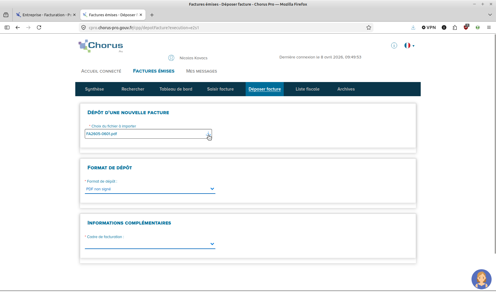Image resolution: width=496 pixels, height=298 pixels.
Task: Go to Accueil connecté
Action: tap(101, 71)
